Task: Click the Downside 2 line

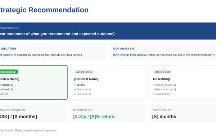Action: tap(82, 94)
